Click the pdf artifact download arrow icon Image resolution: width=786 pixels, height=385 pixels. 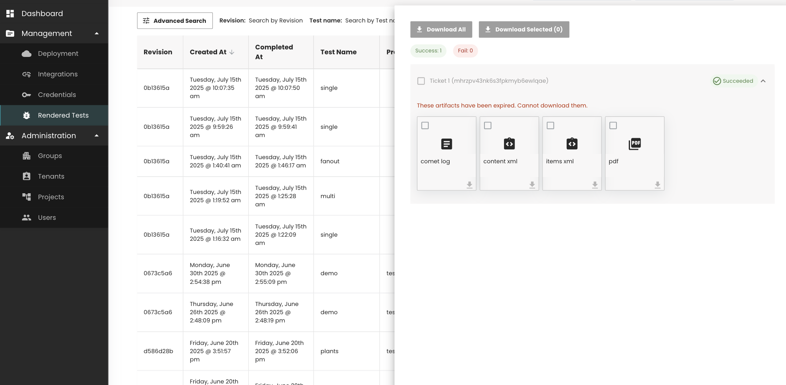point(657,185)
